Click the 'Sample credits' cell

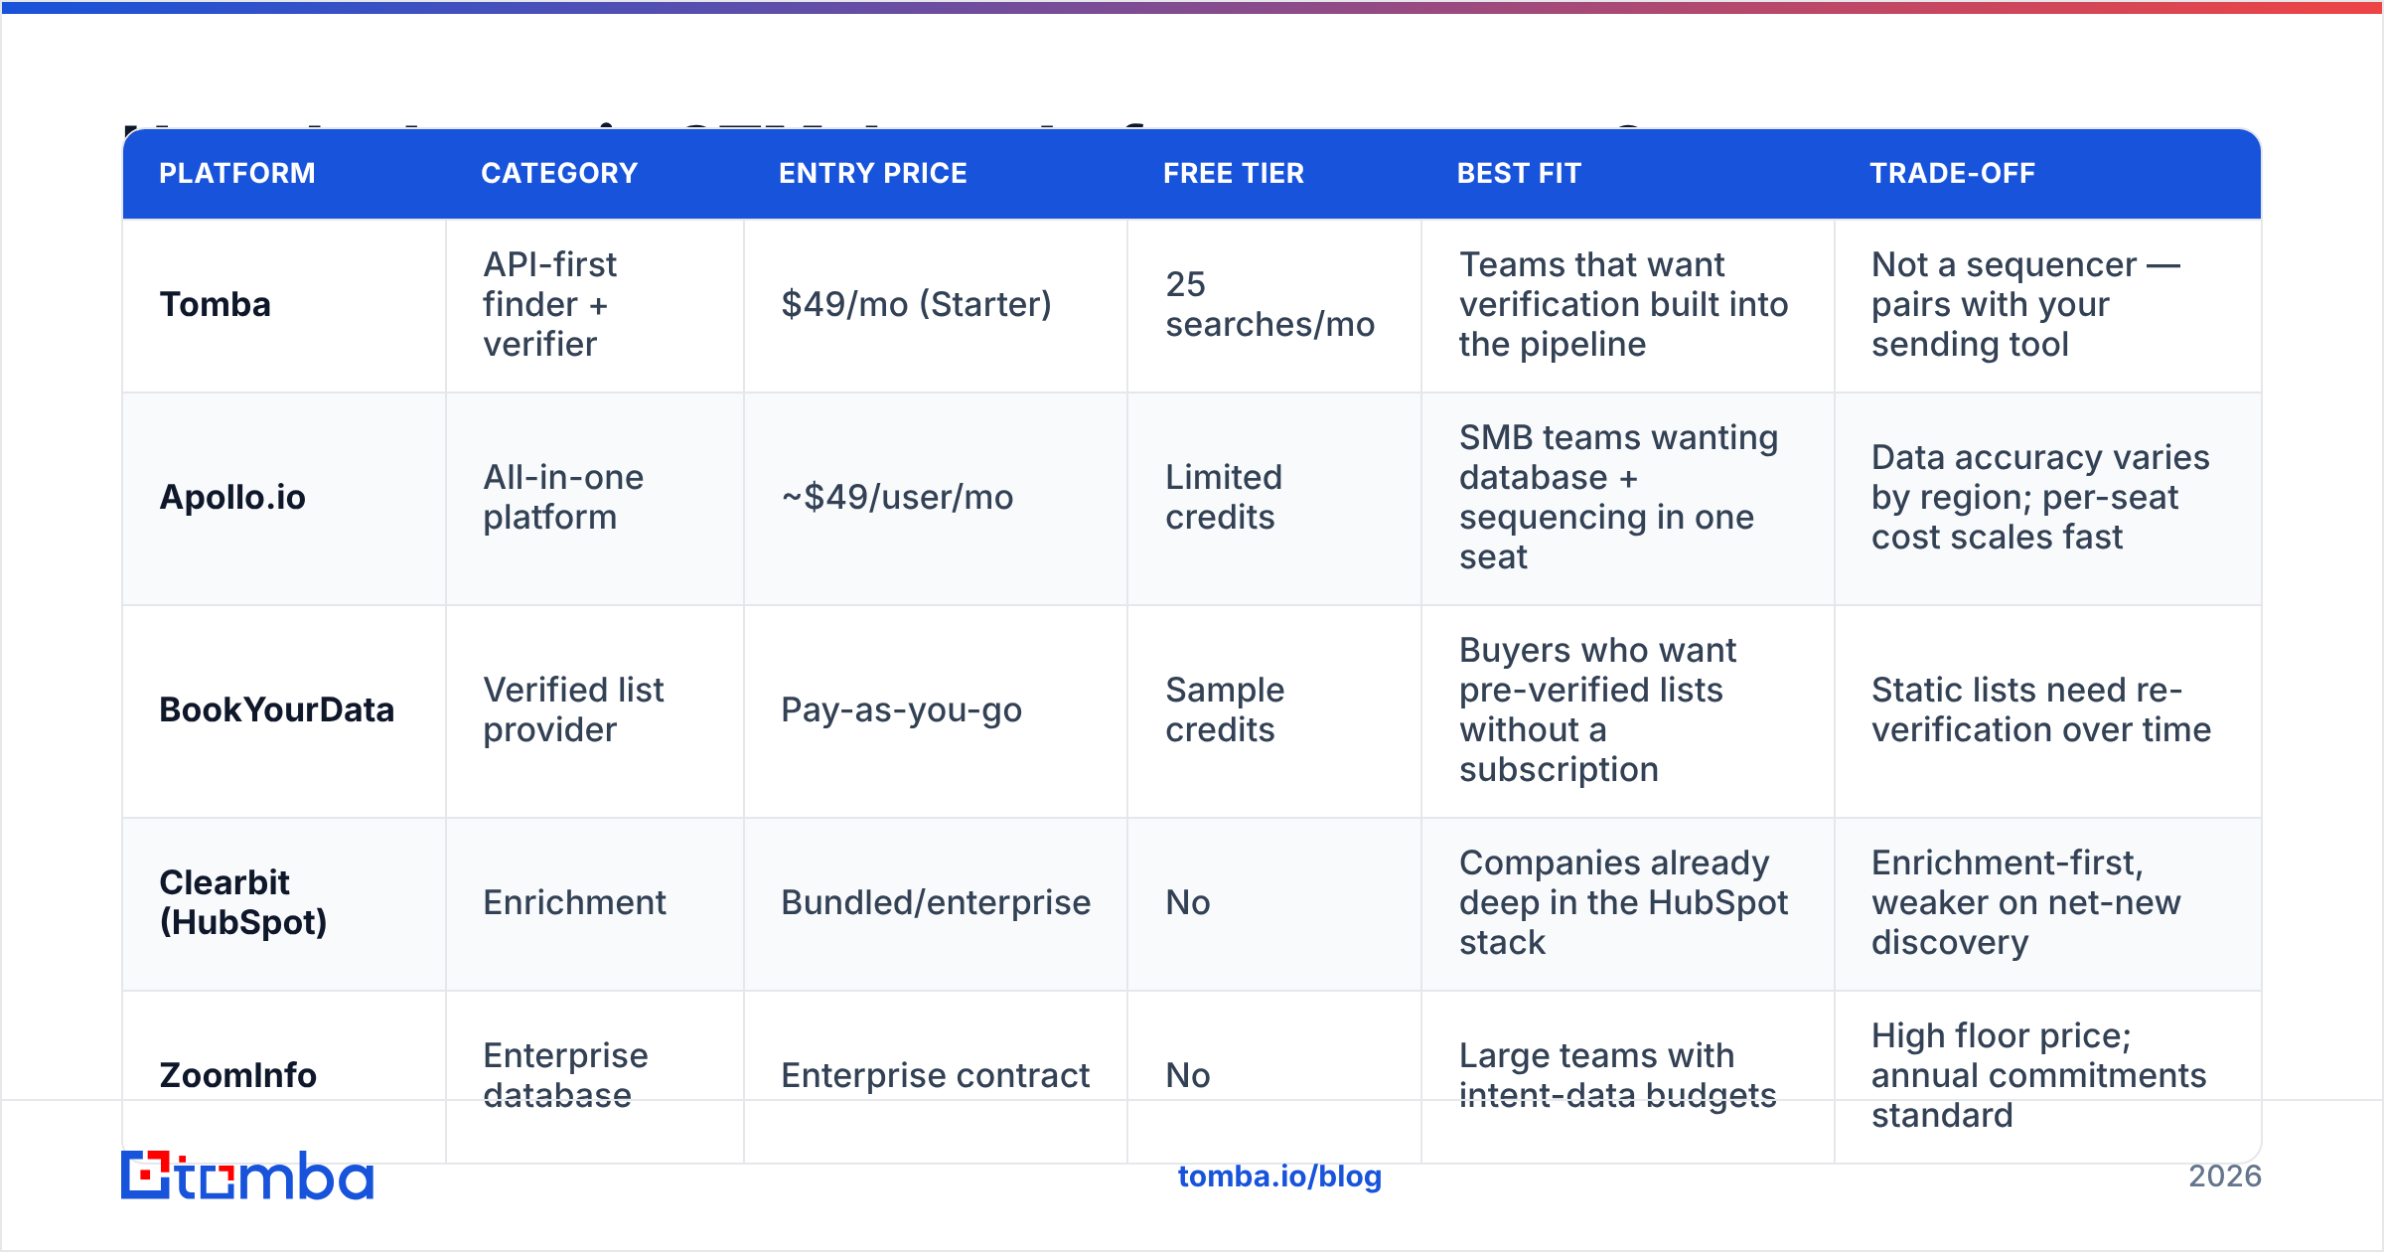click(1274, 710)
